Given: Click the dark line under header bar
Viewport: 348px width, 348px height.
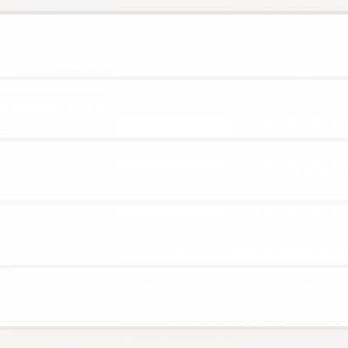Looking at the screenshot, I should pyautogui.click(x=174, y=13).
